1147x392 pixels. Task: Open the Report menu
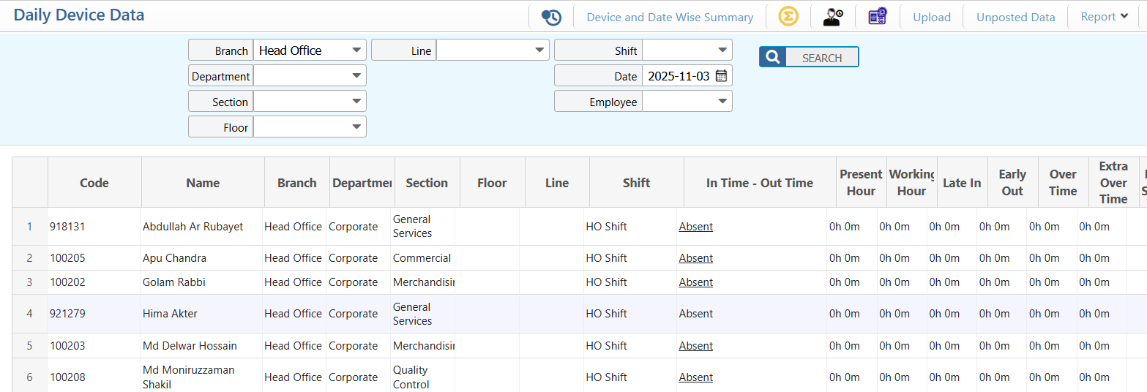1105,17
